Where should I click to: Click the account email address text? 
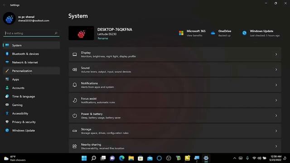click(x=34, y=21)
